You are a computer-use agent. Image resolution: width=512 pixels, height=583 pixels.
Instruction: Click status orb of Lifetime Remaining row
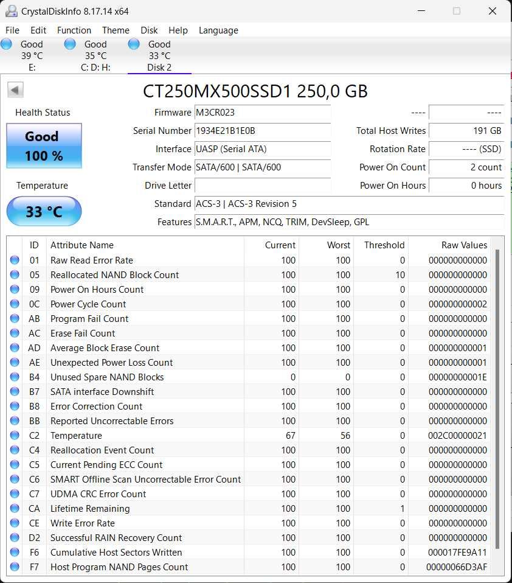click(15, 508)
